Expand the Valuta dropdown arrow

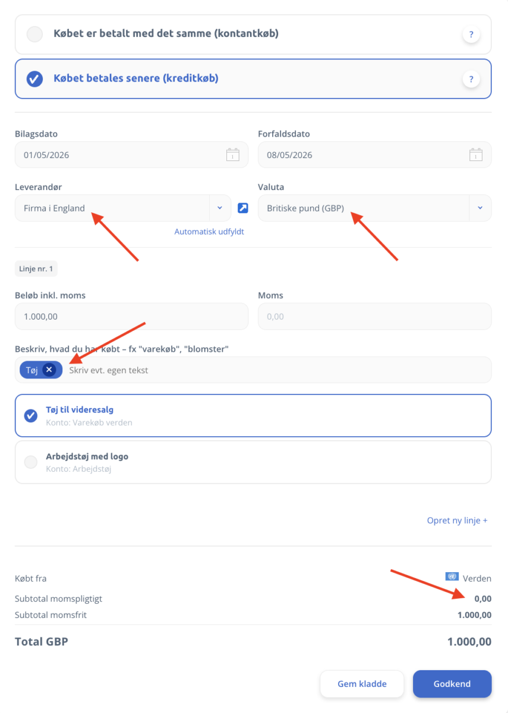[480, 208]
